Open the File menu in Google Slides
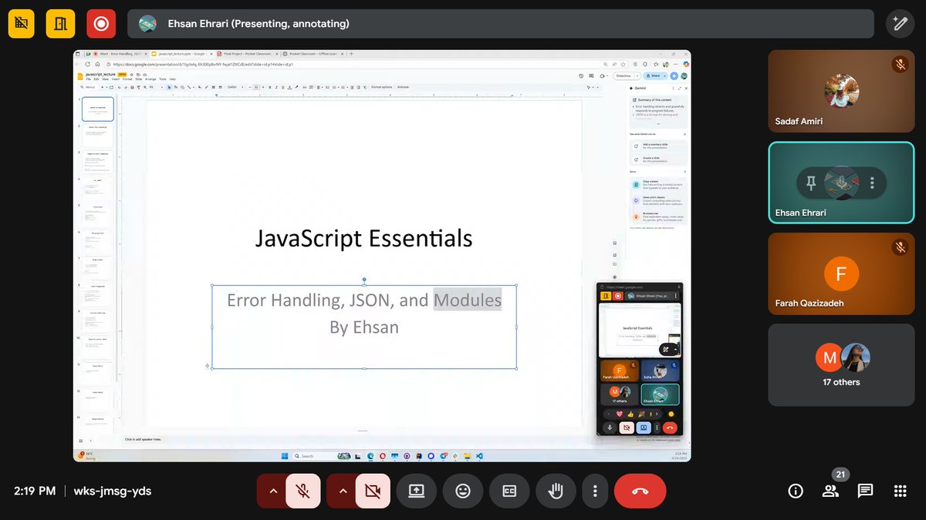This screenshot has height=520, width=926. click(89, 79)
